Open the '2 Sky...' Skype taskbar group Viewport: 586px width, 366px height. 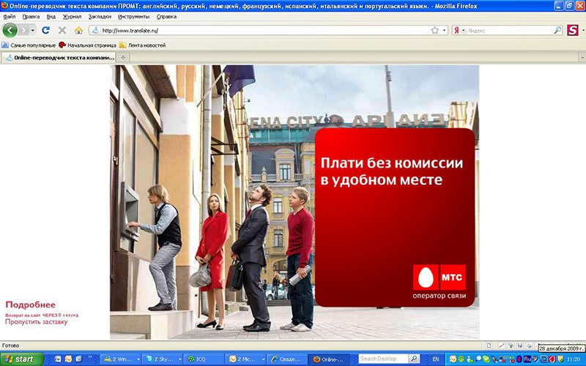(x=163, y=359)
